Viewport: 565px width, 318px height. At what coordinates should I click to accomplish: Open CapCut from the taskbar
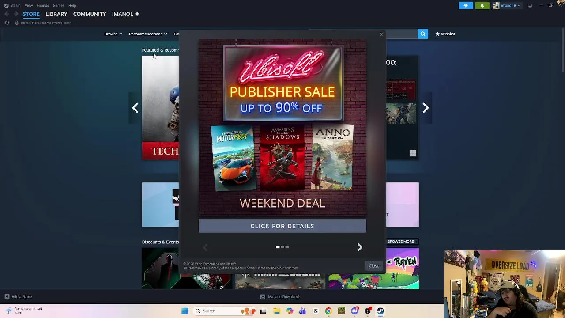(x=316, y=311)
